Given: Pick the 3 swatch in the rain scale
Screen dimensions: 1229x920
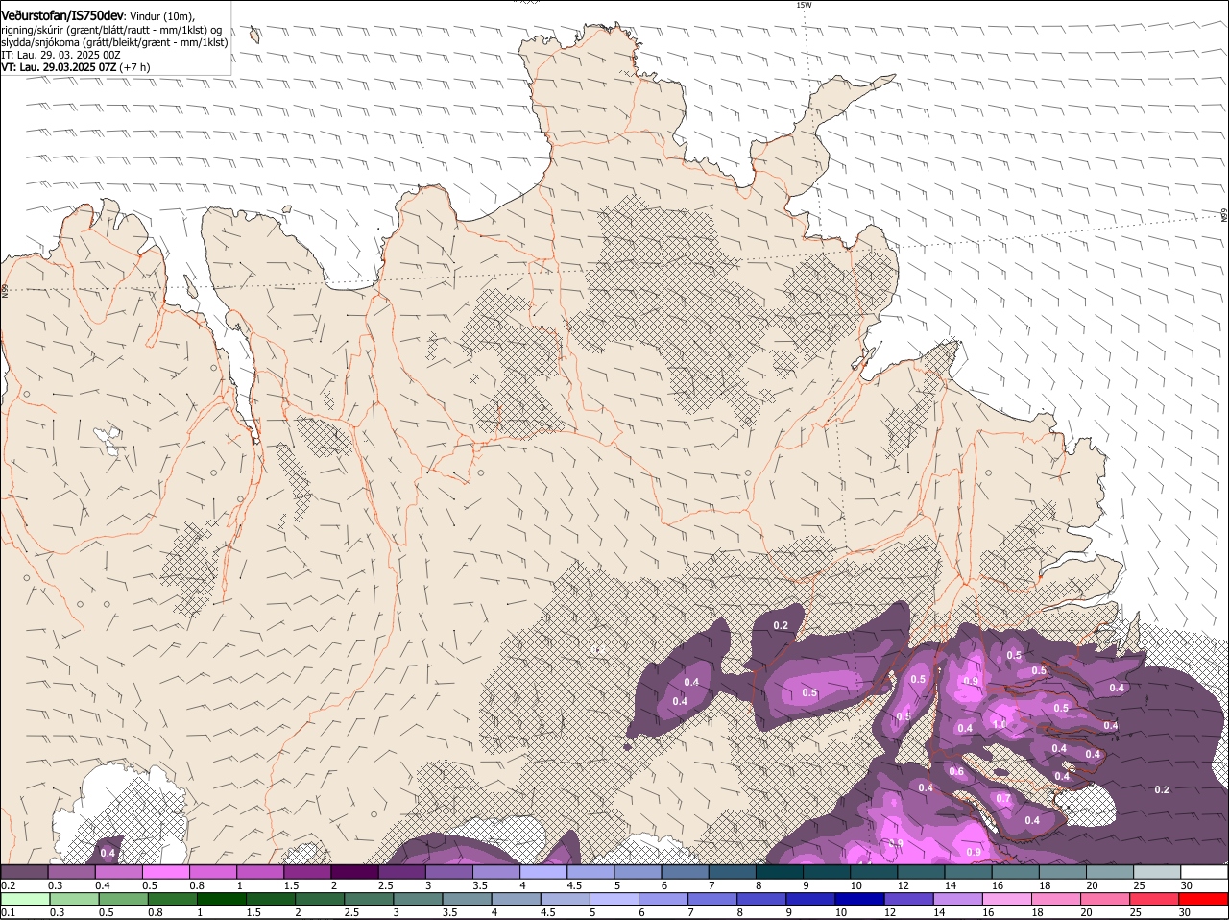Looking at the screenshot, I should click(x=418, y=899).
